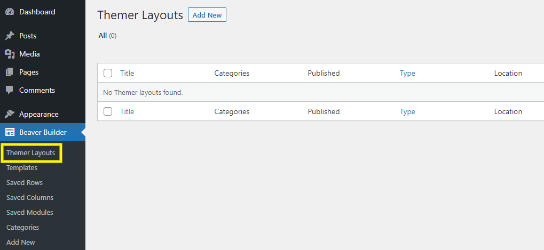Click the Posts pushpin icon
This screenshot has height=250, width=544.
coord(10,36)
